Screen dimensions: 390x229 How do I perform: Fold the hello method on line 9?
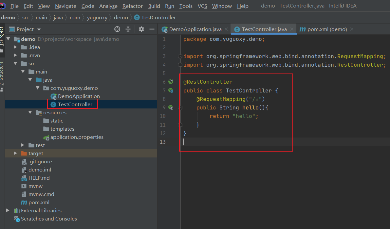180,108
